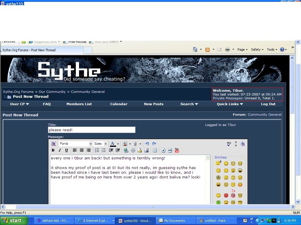The height and width of the screenshot is (225, 301).
Task: Open Private Messages link
Action: point(228,98)
